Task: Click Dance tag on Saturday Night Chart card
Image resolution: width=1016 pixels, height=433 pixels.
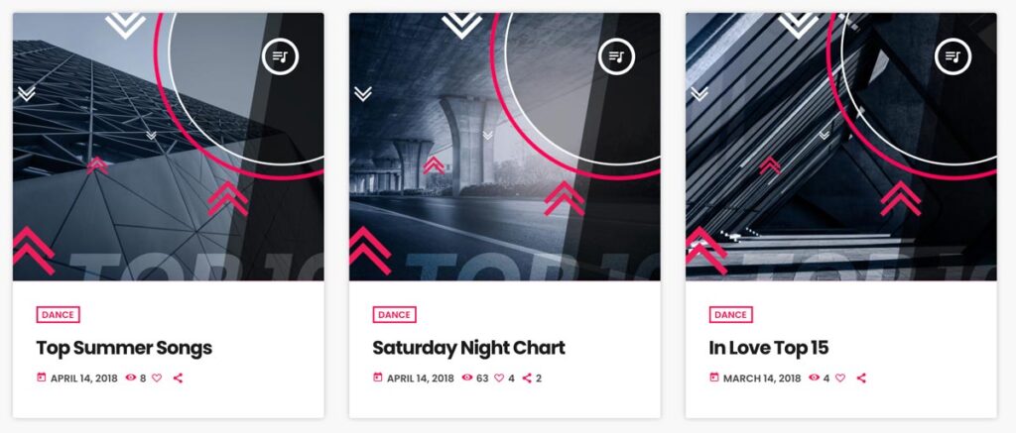Action: pyautogui.click(x=395, y=315)
